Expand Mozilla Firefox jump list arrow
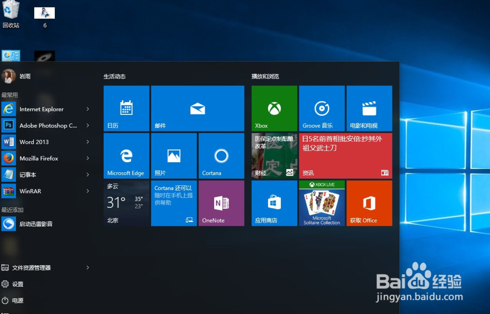 pos(88,158)
